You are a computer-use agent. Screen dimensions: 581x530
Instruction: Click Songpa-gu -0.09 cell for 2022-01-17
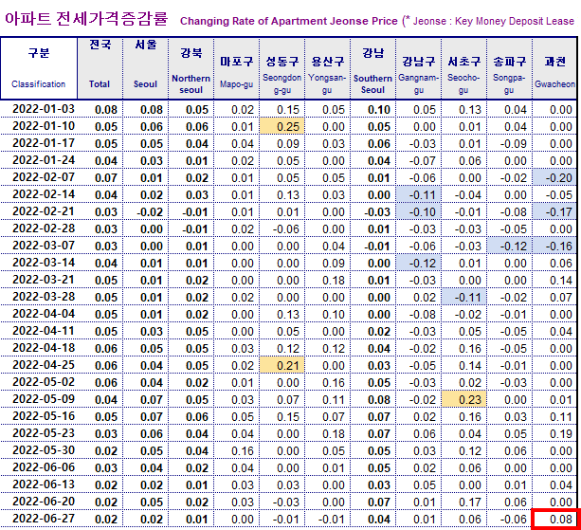(x=510, y=143)
